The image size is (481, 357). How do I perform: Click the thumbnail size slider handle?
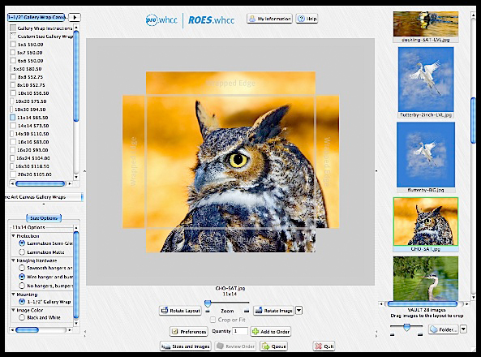[406, 328]
